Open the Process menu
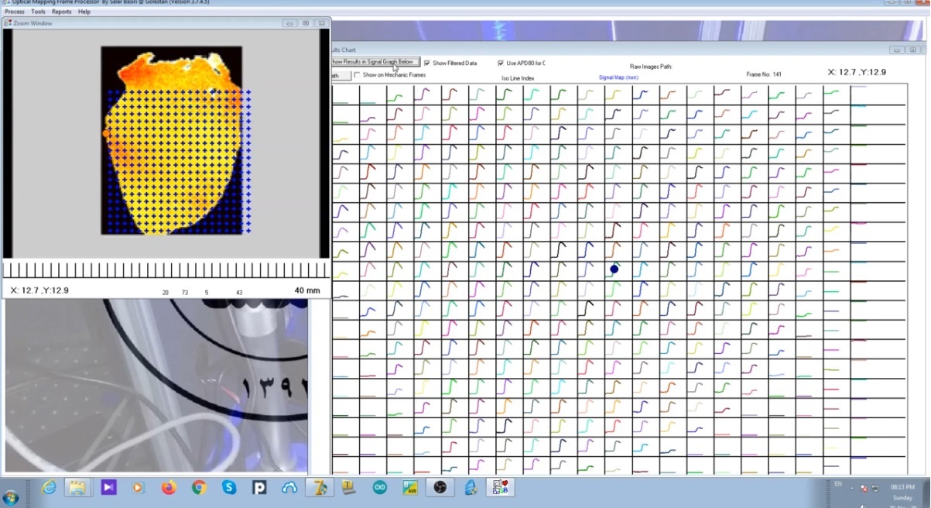The image size is (931, 508). pyautogui.click(x=15, y=12)
